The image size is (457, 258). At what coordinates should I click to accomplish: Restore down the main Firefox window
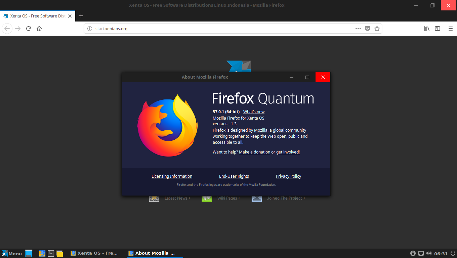tap(432, 5)
